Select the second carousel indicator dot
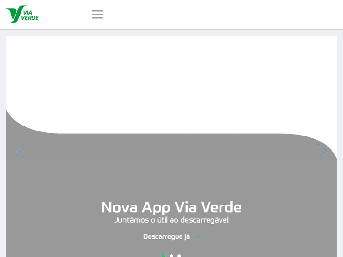Viewport: 343px width, 257px height. 171,256
